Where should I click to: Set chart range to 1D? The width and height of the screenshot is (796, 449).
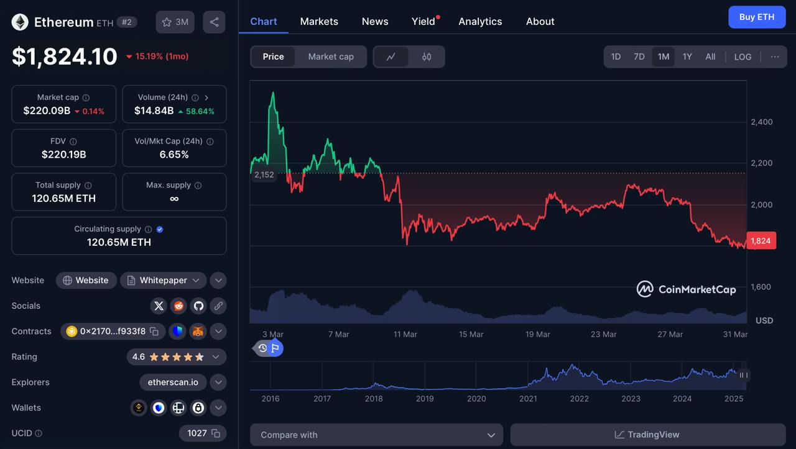pyautogui.click(x=616, y=57)
